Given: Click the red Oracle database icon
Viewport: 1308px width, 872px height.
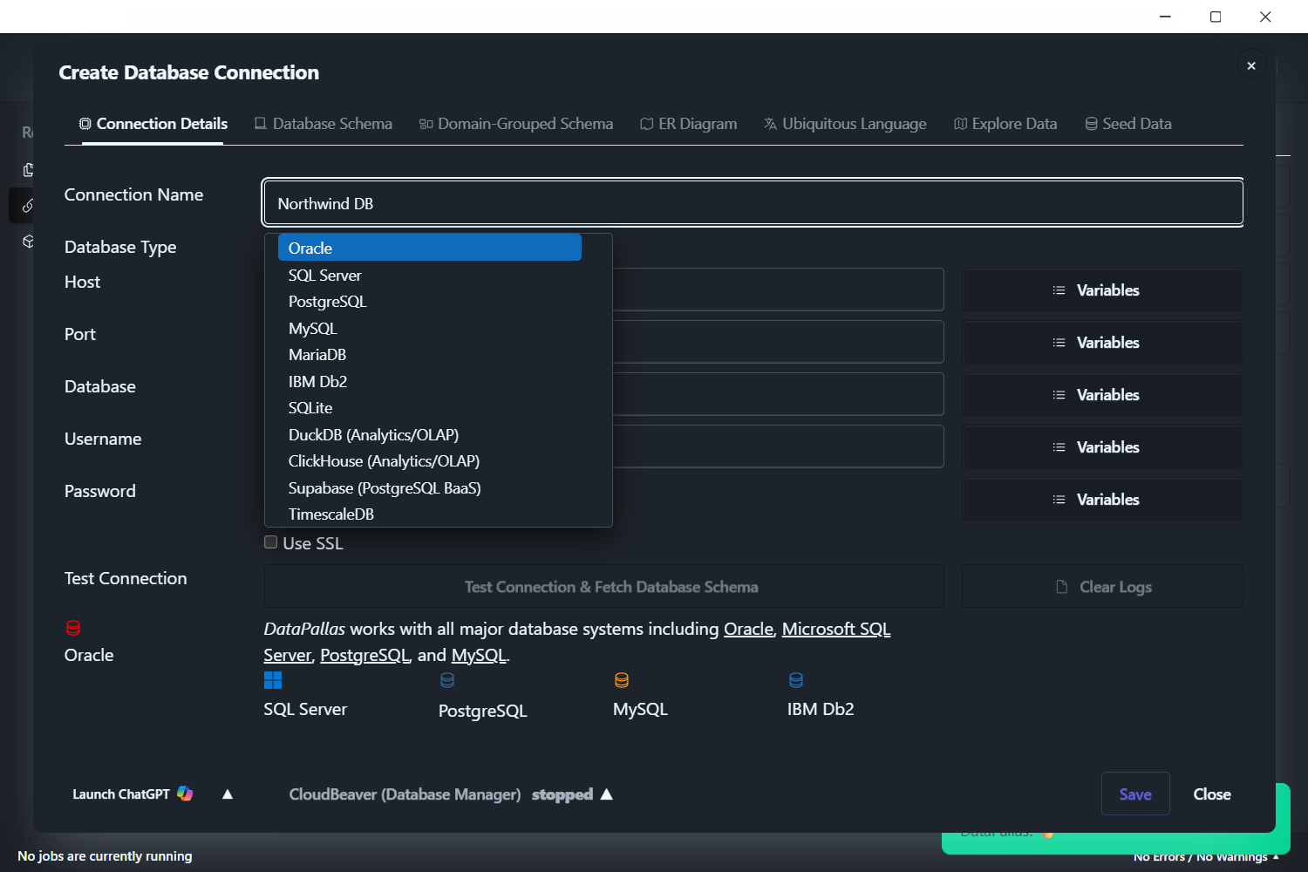Looking at the screenshot, I should [x=73, y=628].
